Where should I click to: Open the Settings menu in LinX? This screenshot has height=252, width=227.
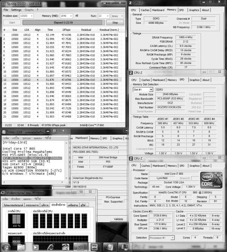tap(16, 10)
